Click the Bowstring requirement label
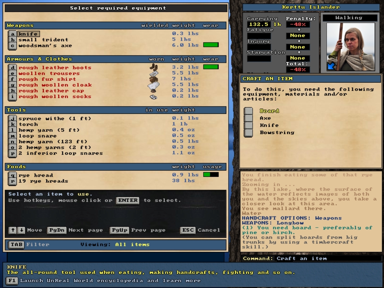 277,133
